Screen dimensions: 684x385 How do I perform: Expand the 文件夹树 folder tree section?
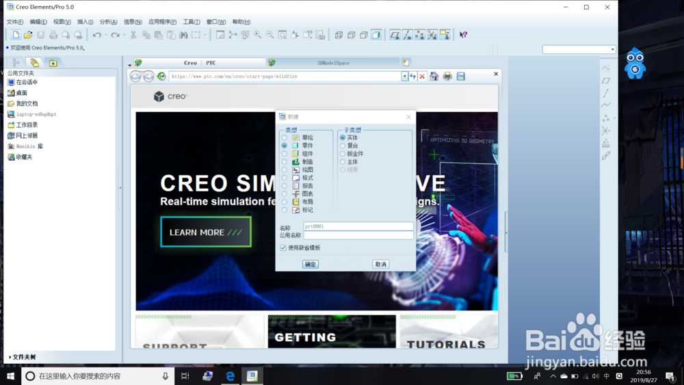(23, 357)
